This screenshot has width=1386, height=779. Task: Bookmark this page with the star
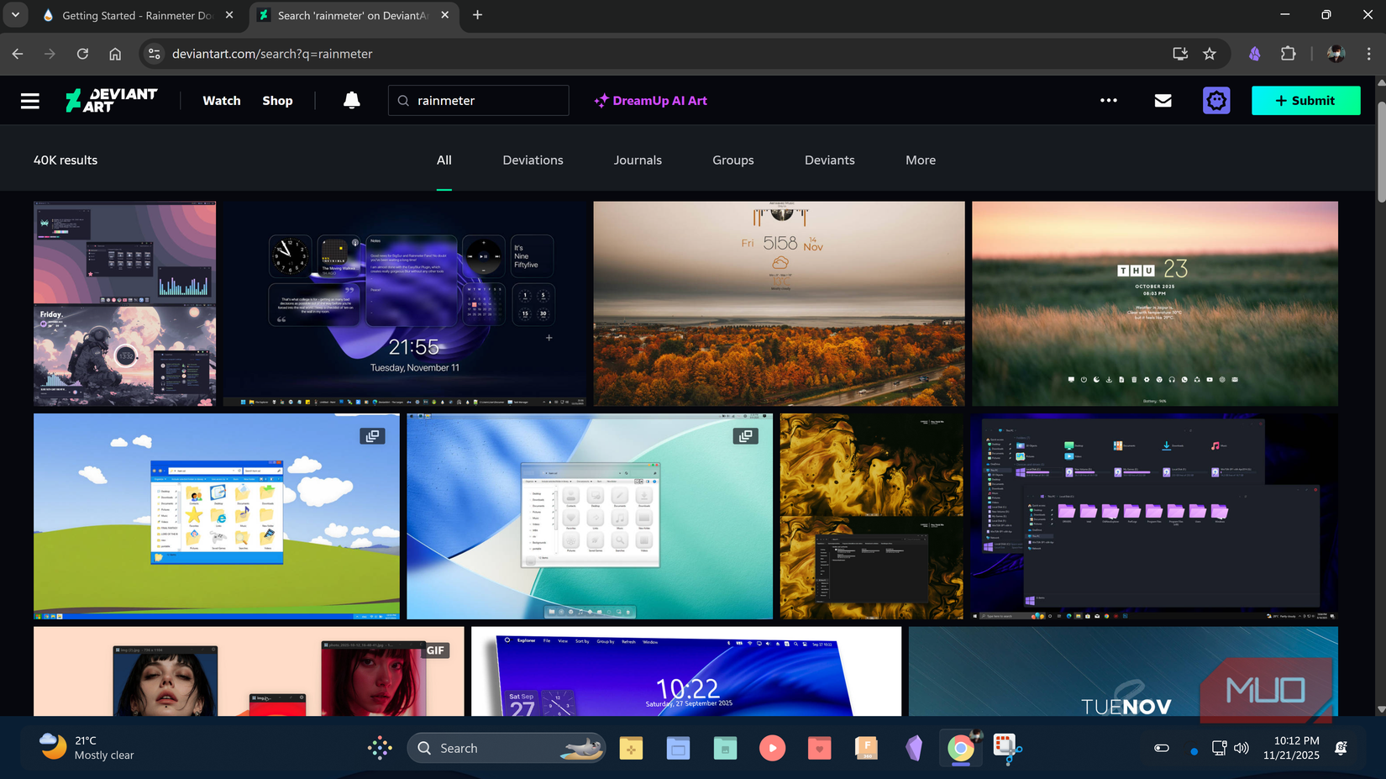coord(1210,53)
